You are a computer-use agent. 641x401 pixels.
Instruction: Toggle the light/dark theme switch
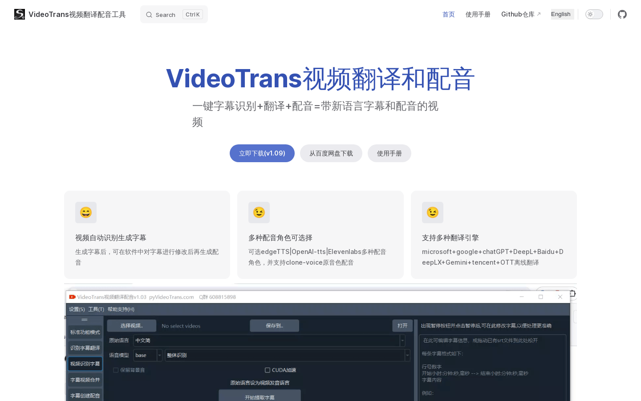pos(594,14)
